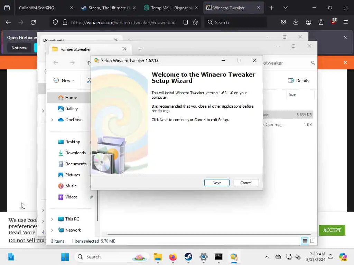
Task: Toggle the Details pane in Explorer
Action: pyautogui.click(x=298, y=80)
